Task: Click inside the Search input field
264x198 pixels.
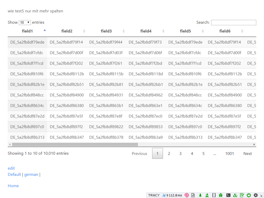Action: (x=233, y=22)
